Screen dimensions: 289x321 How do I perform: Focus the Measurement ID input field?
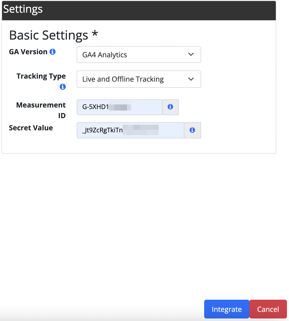click(120, 107)
